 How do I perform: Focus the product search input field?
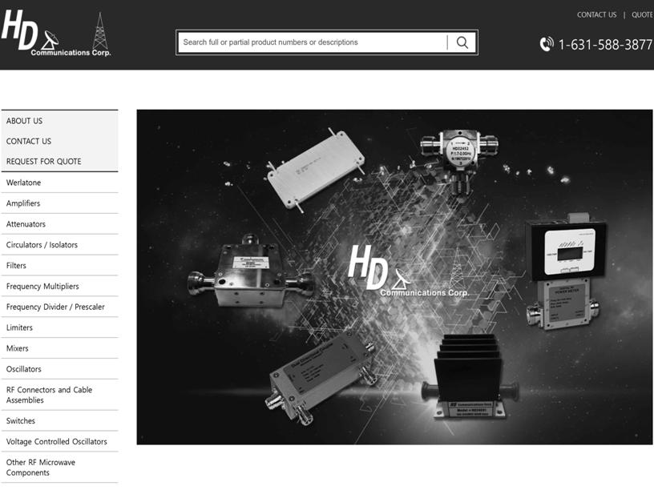pyautogui.click(x=313, y=42)
